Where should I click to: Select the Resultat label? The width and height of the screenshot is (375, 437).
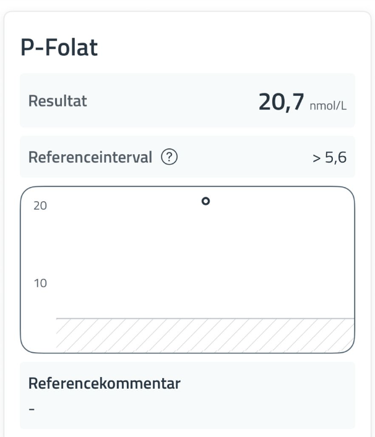58,102
